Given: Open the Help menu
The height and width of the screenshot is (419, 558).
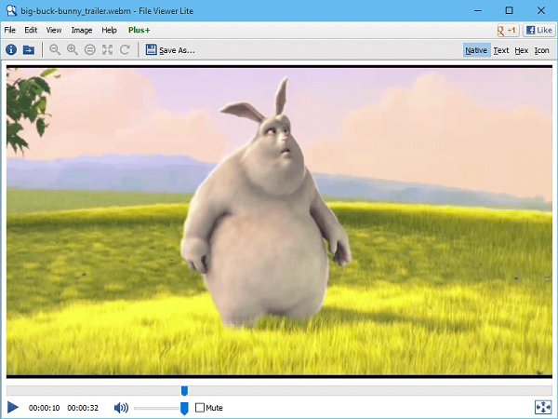Looking at the screenshot, I should point(109,30).
